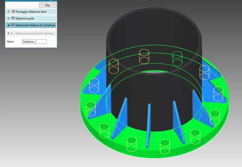Pick the leftmost white-outlined hole on the flange
Screen dimensions: 242x167
pos(93,85)
